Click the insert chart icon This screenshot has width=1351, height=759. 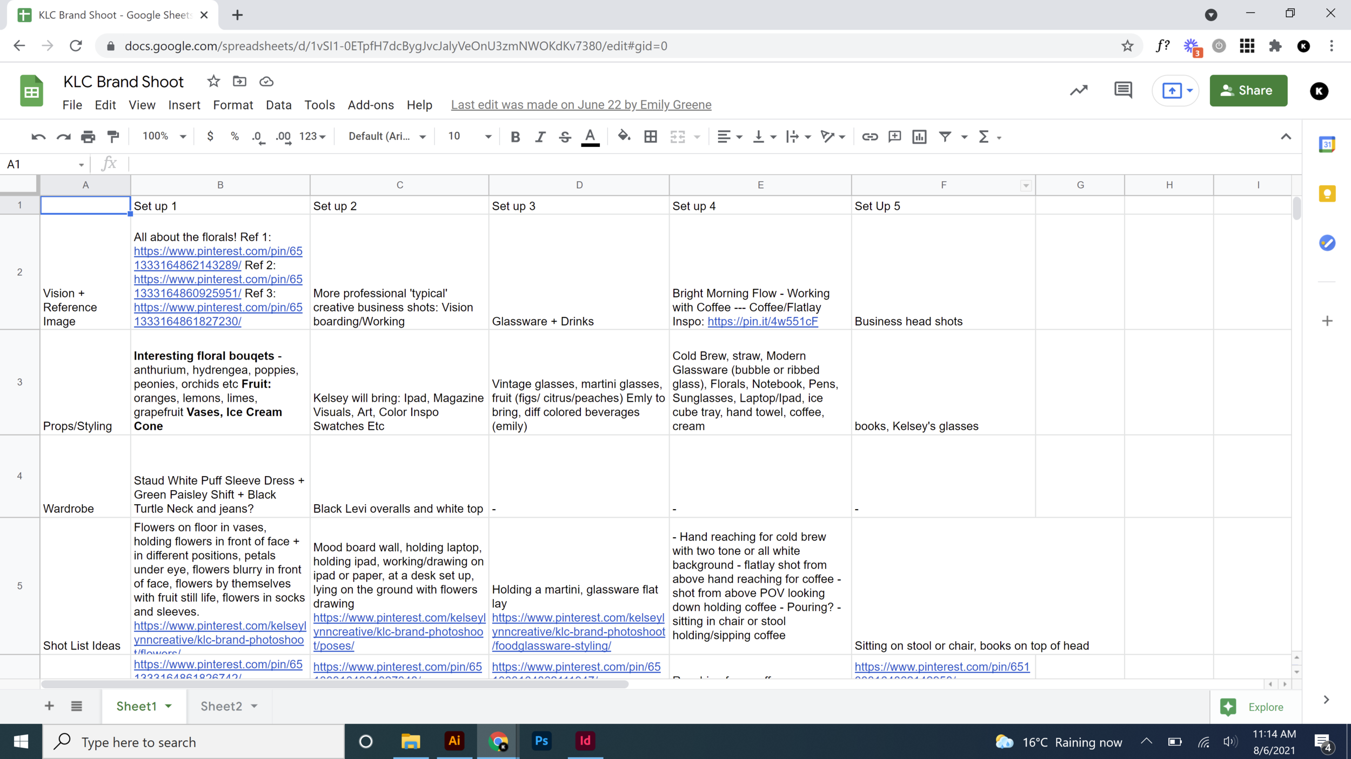(919, 137)
